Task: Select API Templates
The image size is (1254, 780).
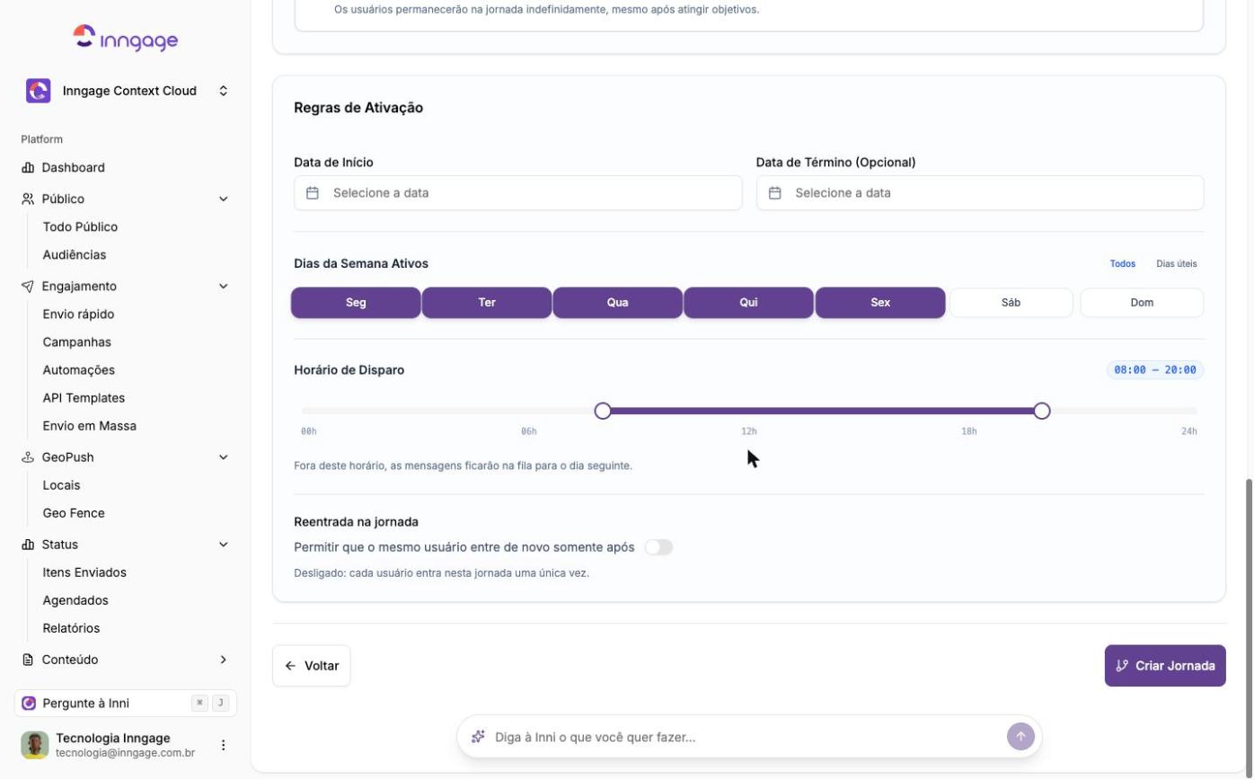Action: coord(84,398)
